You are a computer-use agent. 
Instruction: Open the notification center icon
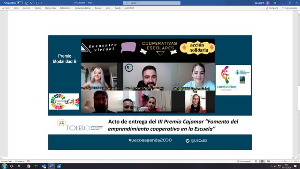tap(295, 166)
